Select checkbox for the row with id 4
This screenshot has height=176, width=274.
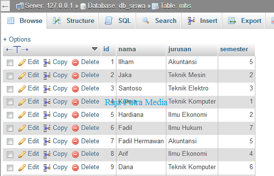click(x=10, y=102)
